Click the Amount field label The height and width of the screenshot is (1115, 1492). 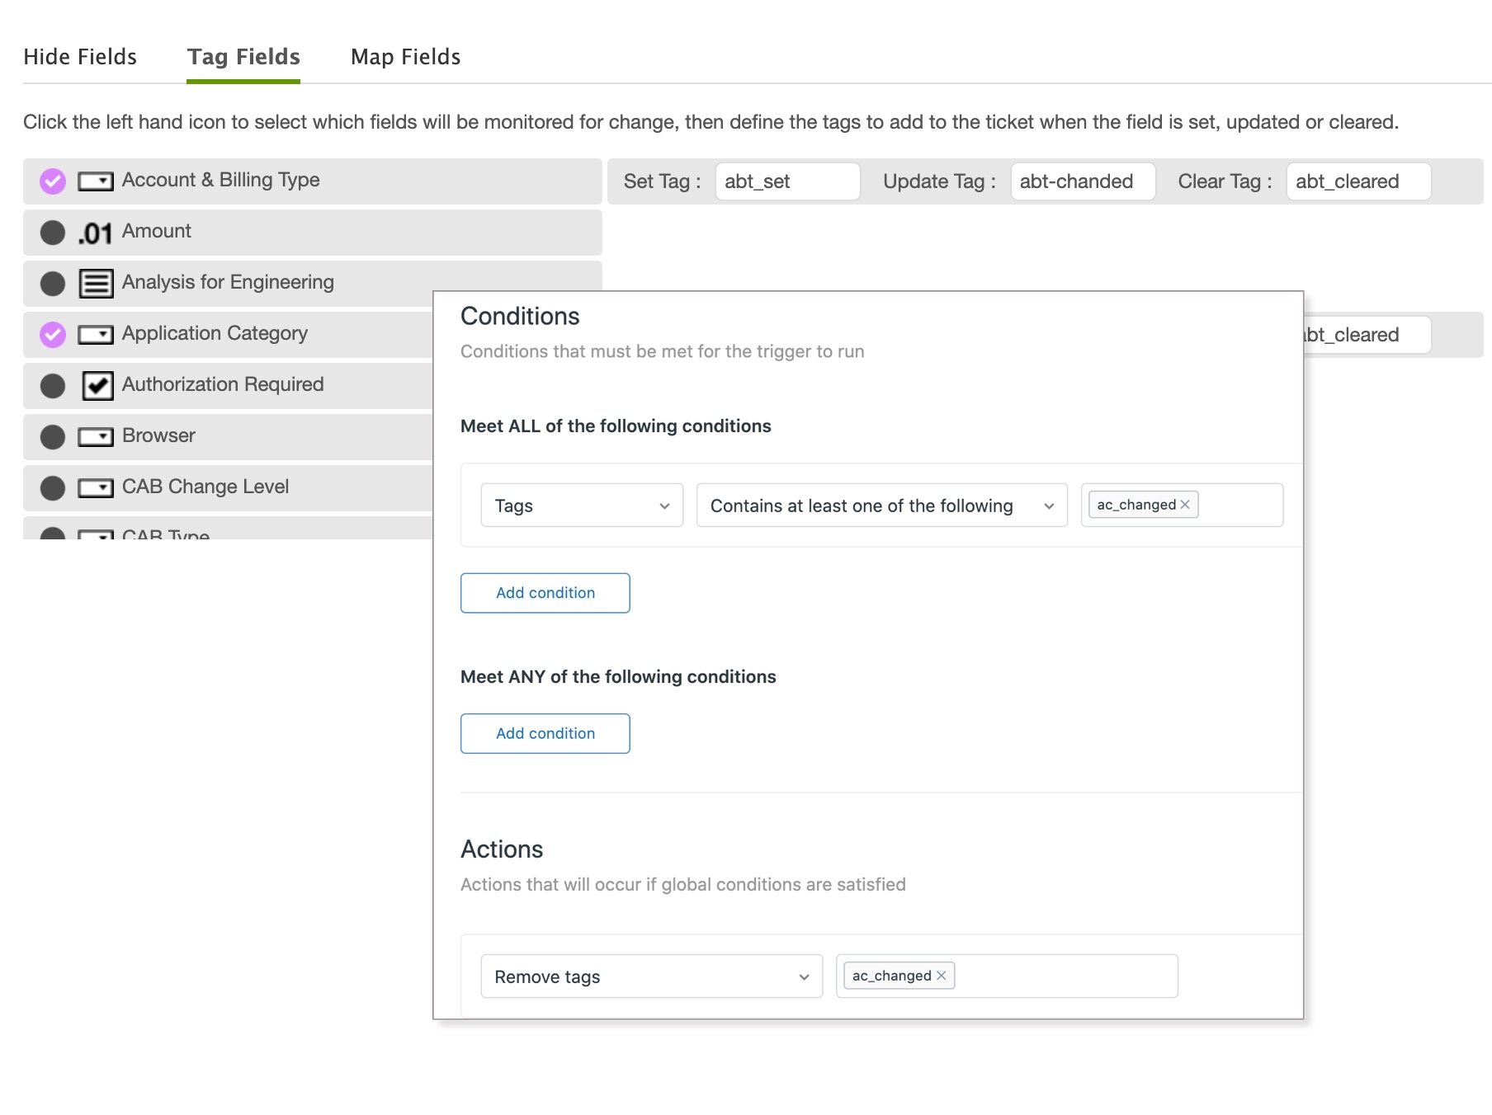tap(157, 231)
